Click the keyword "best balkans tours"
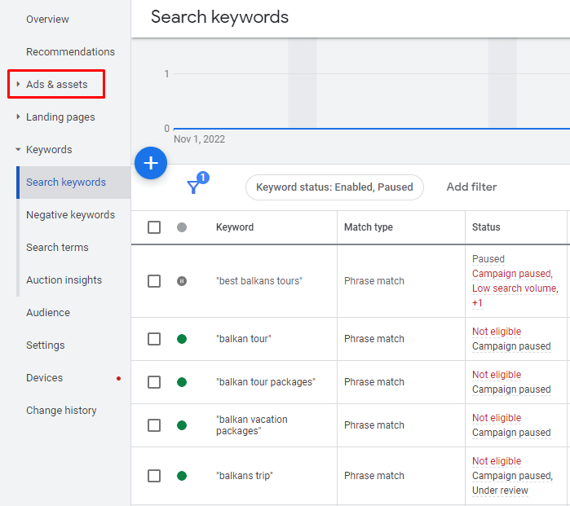The width and height of the screenshot is (570, 506). point(259,281)
